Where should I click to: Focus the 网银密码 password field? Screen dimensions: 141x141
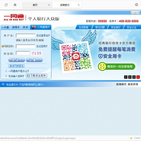tap(25, 46)
